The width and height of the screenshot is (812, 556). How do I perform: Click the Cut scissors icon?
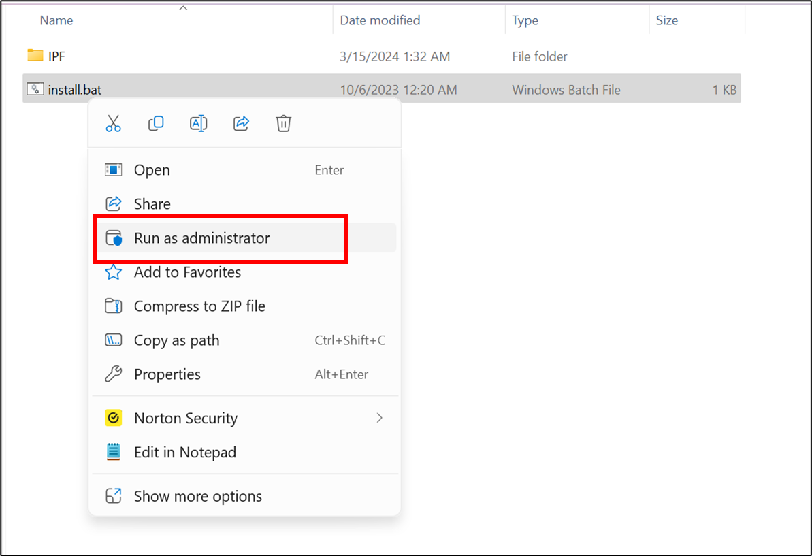pos(113,123)
